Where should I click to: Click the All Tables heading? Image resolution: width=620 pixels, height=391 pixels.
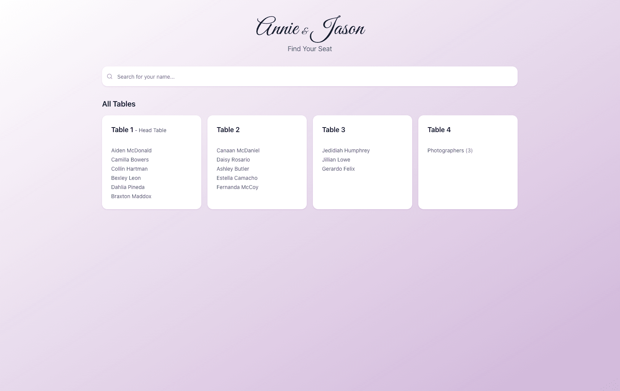(118, 104)
